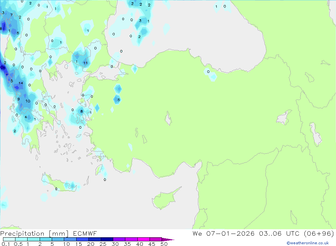This screenshot has height=246, width=336.
Task: Pick the 0.1–0.5 mm lightest cyan legend swatch
Action: tap(9, 239)
